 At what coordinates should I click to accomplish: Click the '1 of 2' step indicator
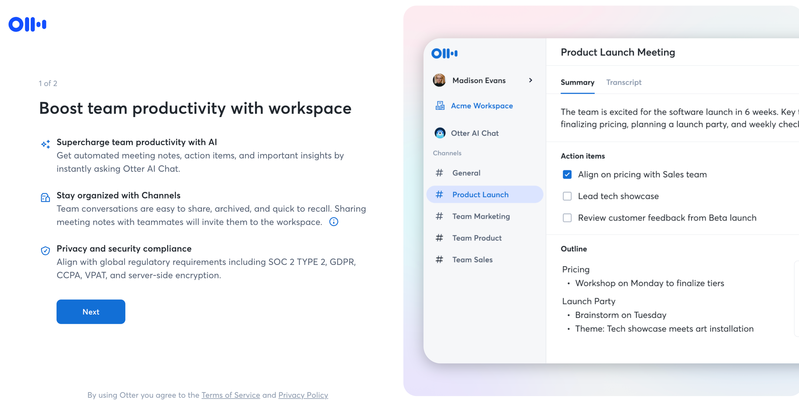48,83
